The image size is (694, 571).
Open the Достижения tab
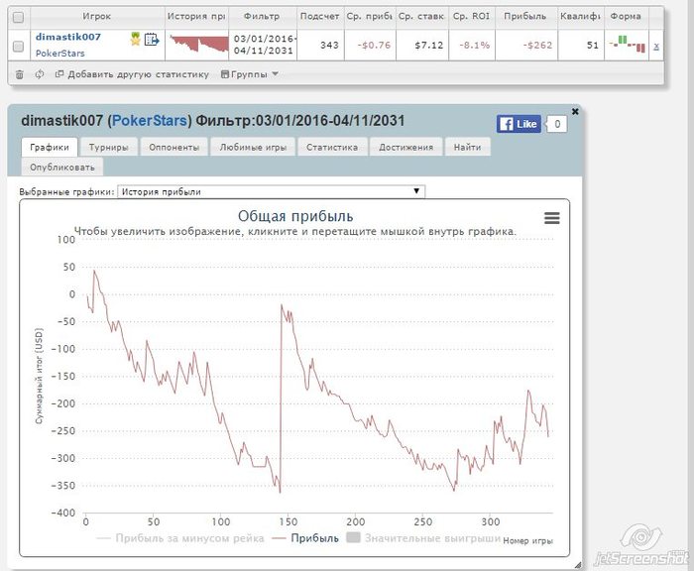[x=405, y=147]
